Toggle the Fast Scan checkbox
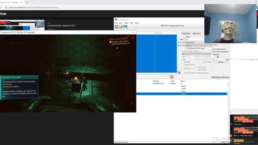Viewport: 258px width, 145px height. click(x=183, y=68)
